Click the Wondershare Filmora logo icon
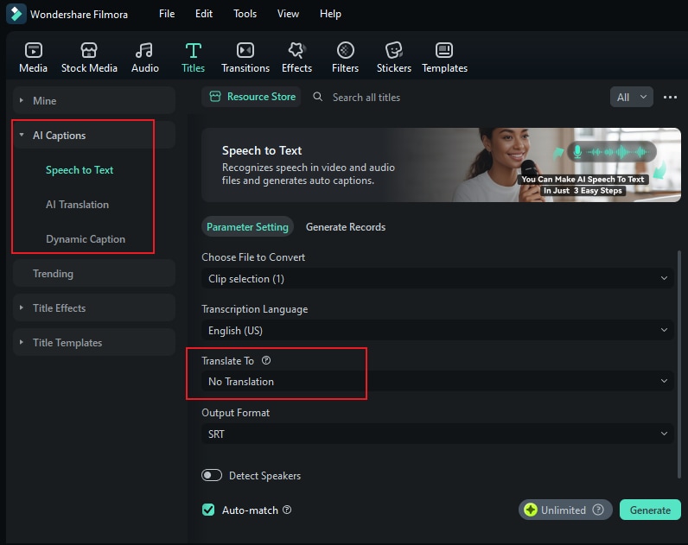The height and width of the screenshot is (545, 688). pos(16,14)
